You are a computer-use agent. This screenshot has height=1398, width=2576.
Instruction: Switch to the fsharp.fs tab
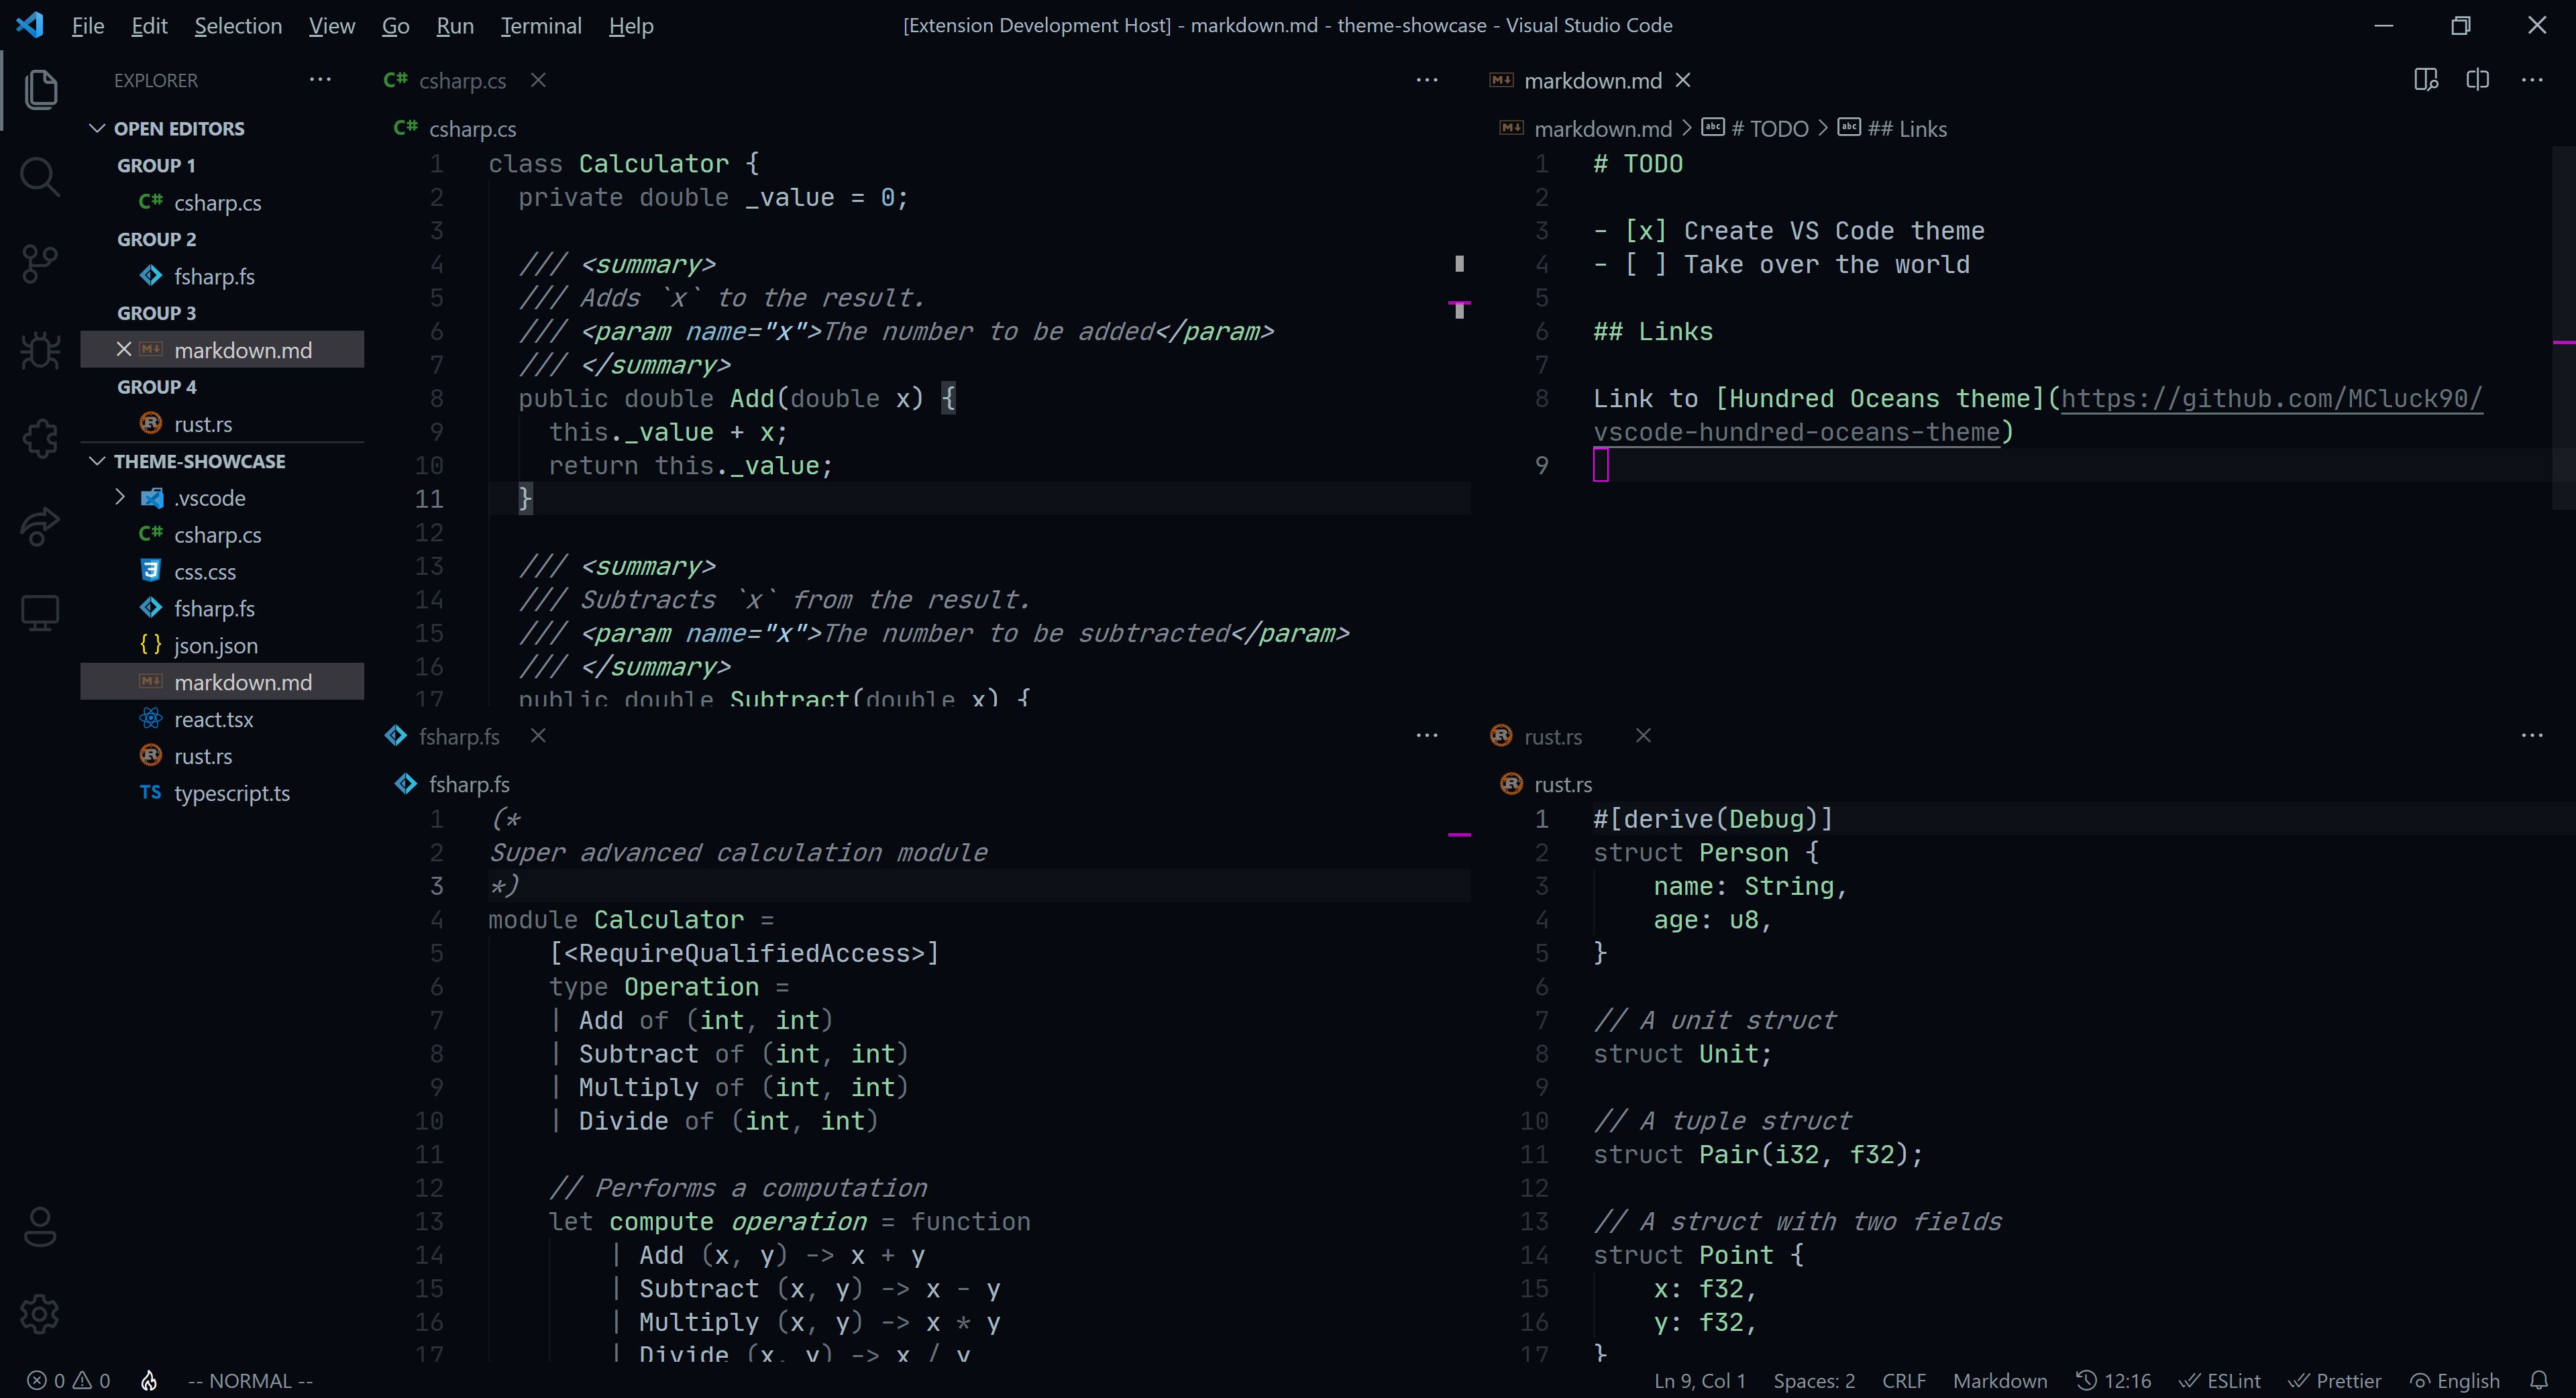(458, 736)
